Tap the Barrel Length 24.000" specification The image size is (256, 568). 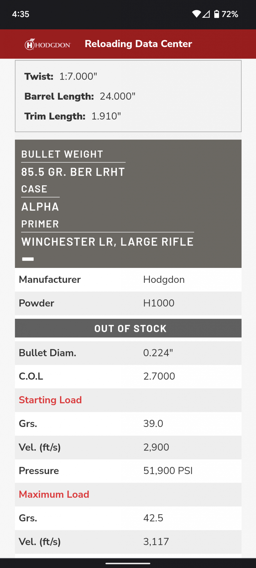pyautogui.click(x=80, y=96)
